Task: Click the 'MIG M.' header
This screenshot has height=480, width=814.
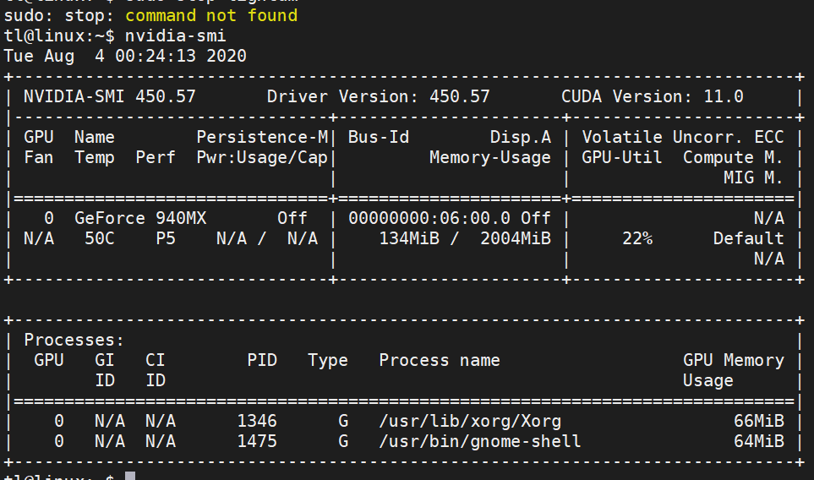Action: pos(753,177)
